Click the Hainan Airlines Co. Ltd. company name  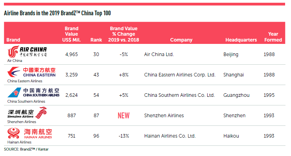pos(170,136)
